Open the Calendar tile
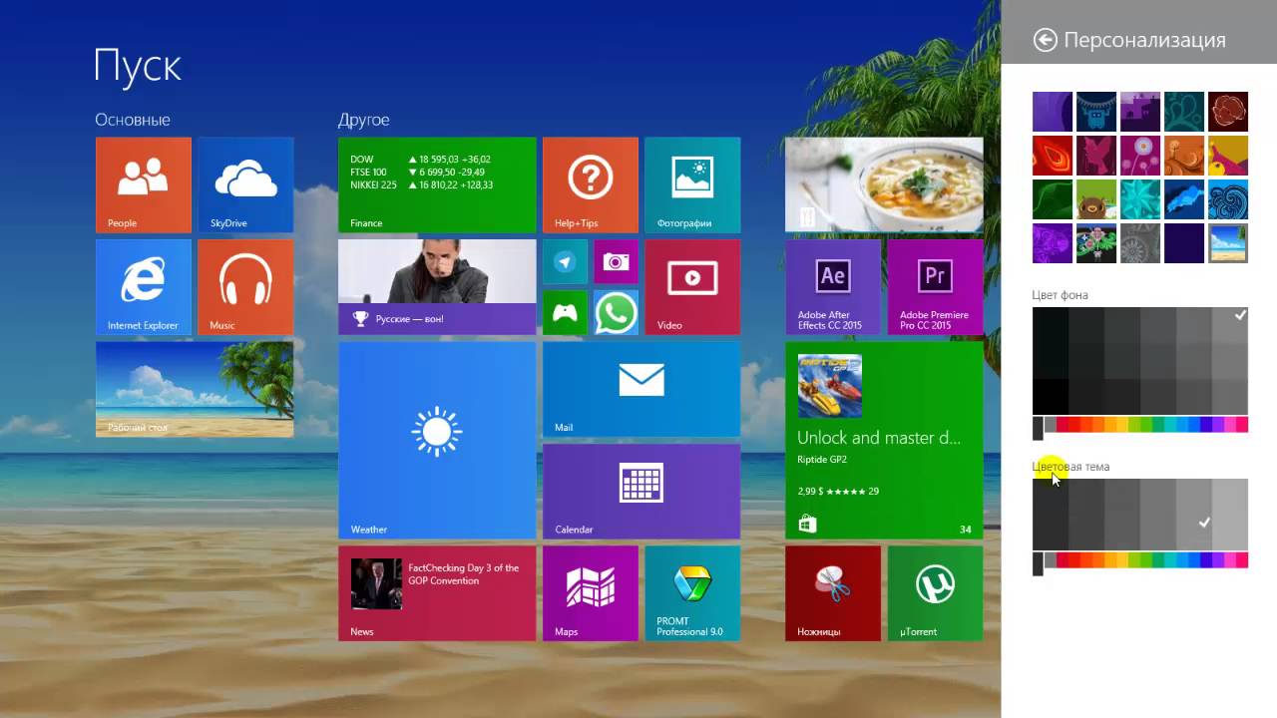1277x718 pixels. click(x=641, y=492)
